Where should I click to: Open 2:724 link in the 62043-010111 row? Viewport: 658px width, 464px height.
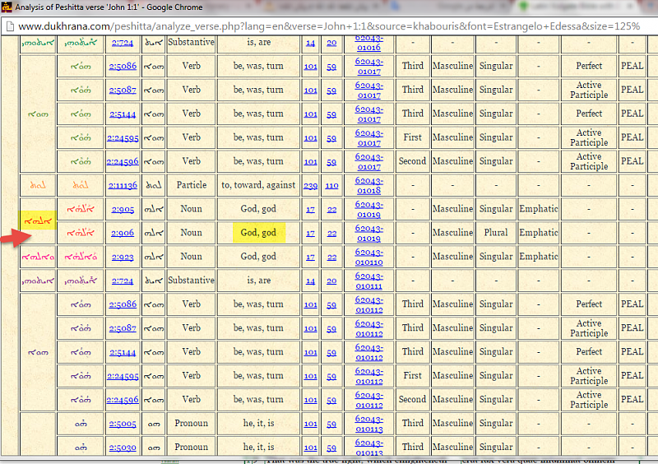pos(123,281)
